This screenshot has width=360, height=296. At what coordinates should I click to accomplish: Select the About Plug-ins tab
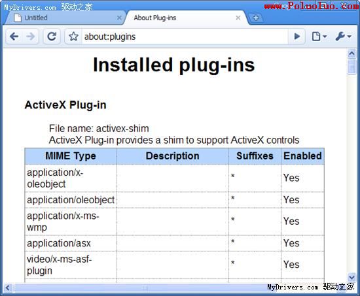pos(186,18)
